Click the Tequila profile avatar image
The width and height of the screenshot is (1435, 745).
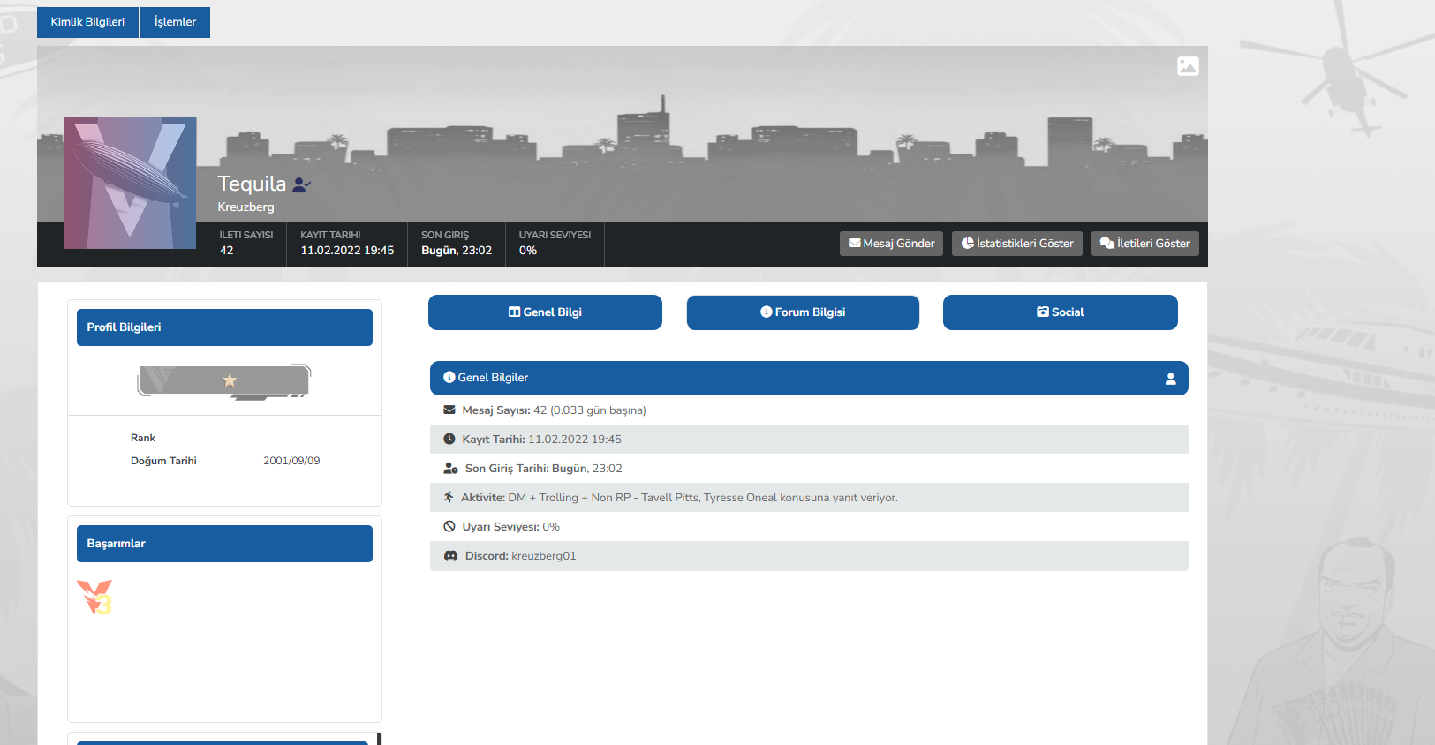(130, 183)
